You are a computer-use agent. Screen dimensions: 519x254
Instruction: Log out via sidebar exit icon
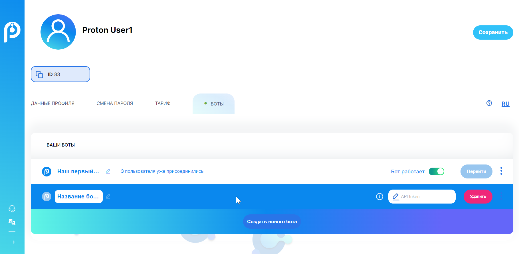coord(12,242)
